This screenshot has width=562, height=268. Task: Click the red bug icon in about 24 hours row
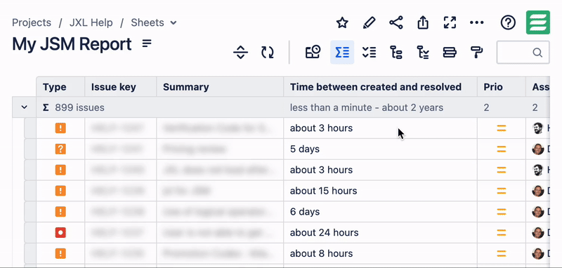pos(60,233)
